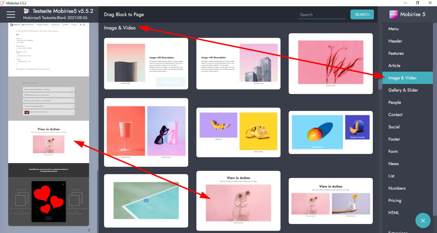Pick the wine glass and sunglasses two-image block
This screenshot has height=233, width=437.
(146, 132)
